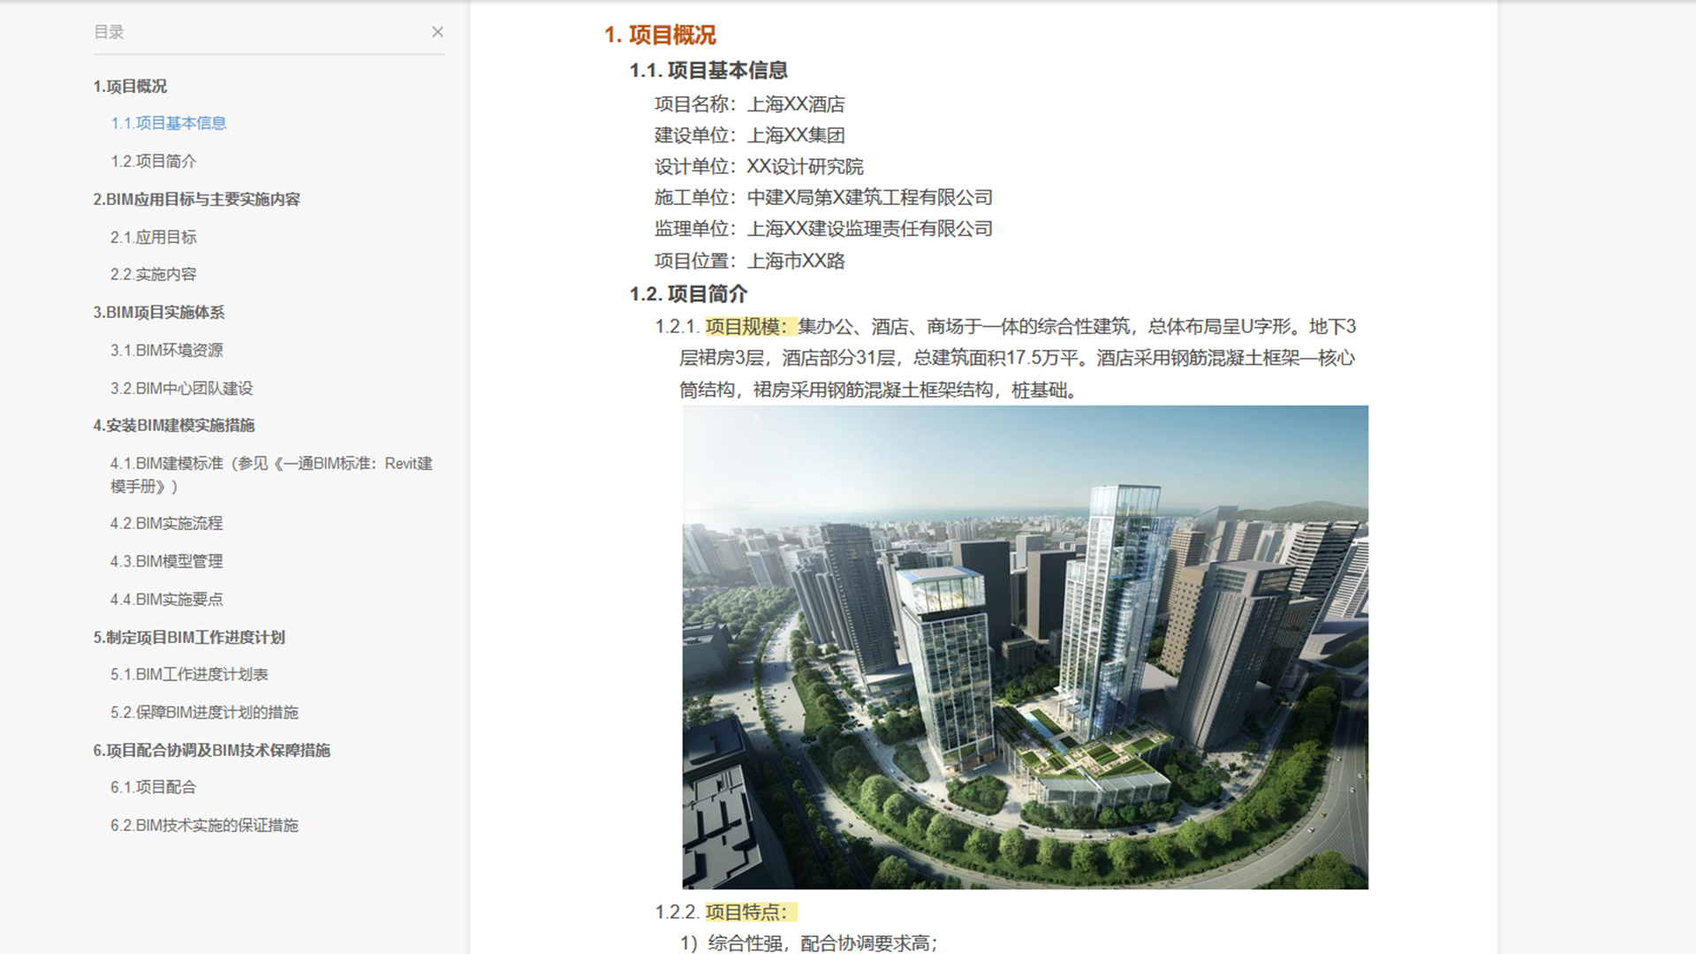
Task: Click the 目录 panel title
Action: 109,32
